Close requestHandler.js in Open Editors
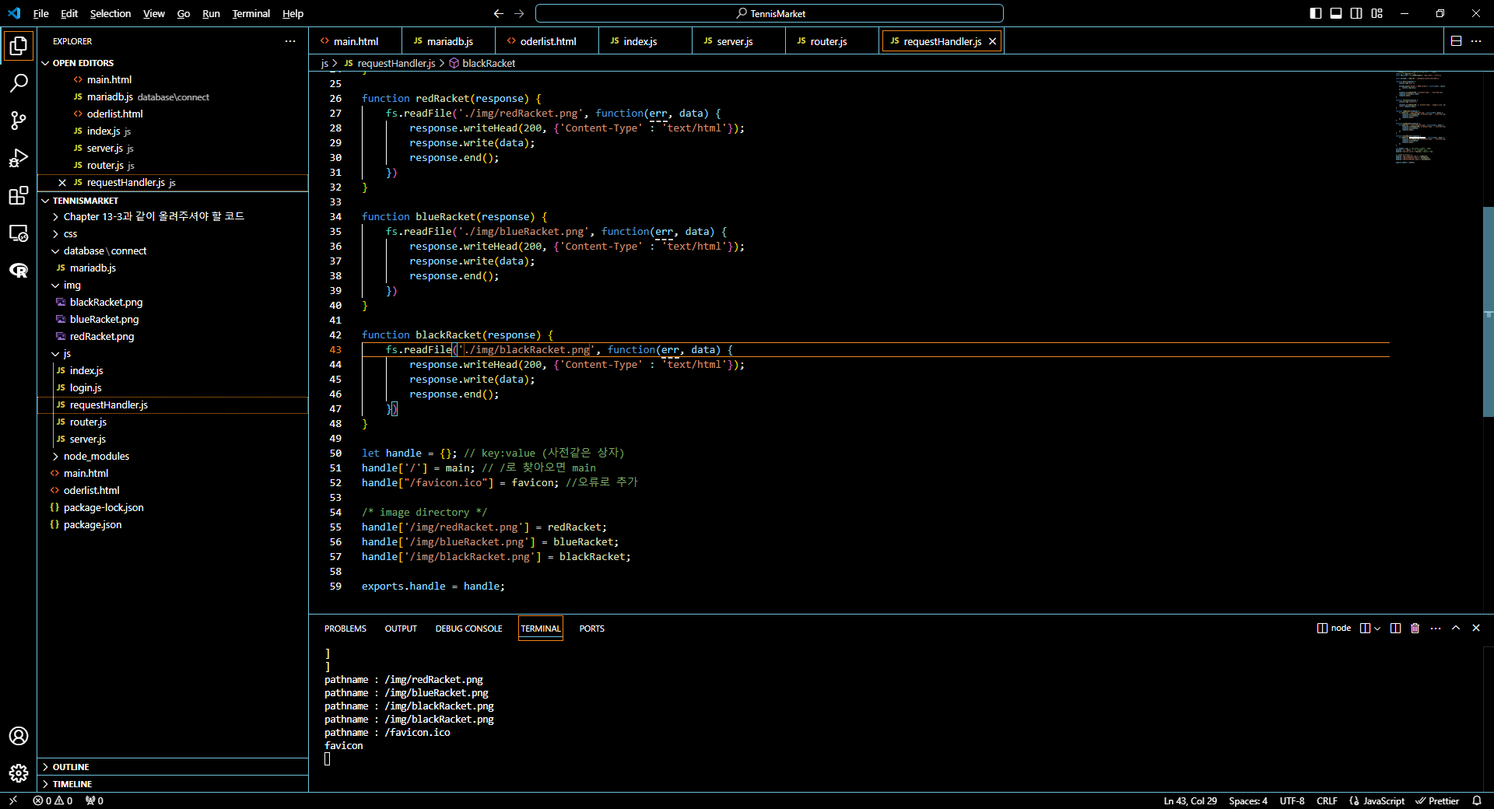The image size is (1494, 809). coord(62,183)
